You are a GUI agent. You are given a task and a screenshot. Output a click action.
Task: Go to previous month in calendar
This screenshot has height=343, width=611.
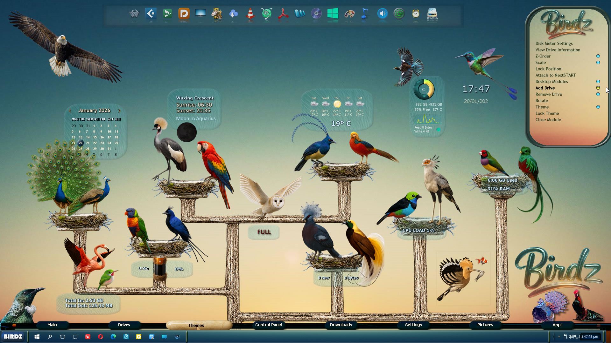pos(70,111)
